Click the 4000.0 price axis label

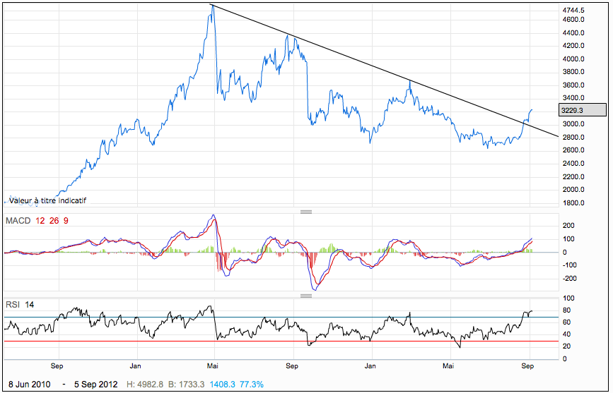[573, 59]
